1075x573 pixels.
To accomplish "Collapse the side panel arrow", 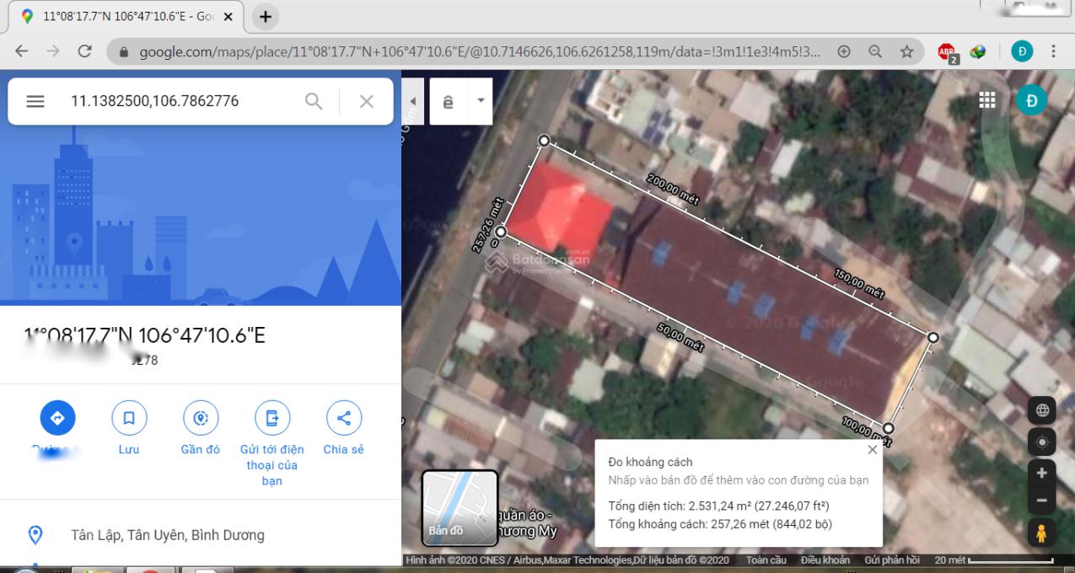I will tap(412, 101).
